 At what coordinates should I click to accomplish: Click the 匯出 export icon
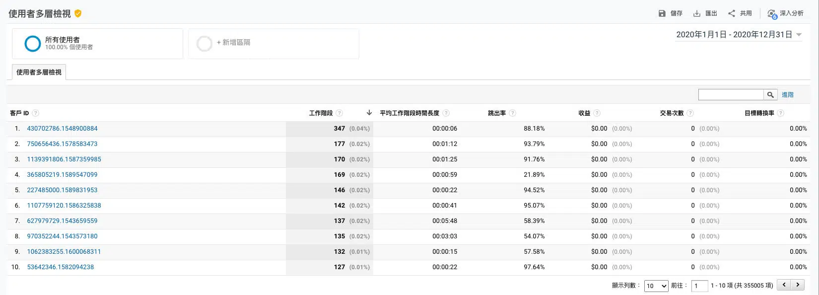(x=697, y=13)
